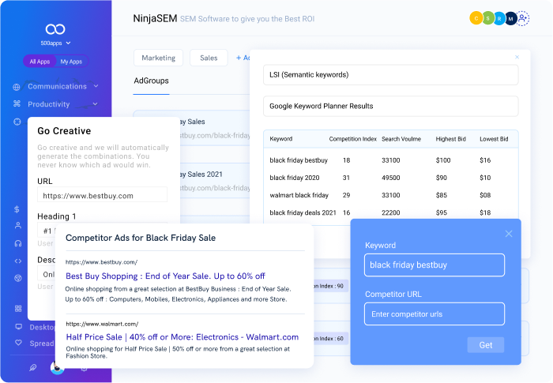Screen dimensions: 553x383
Task: Click the Lowest Bid column header
Action: tap(494, 139)
